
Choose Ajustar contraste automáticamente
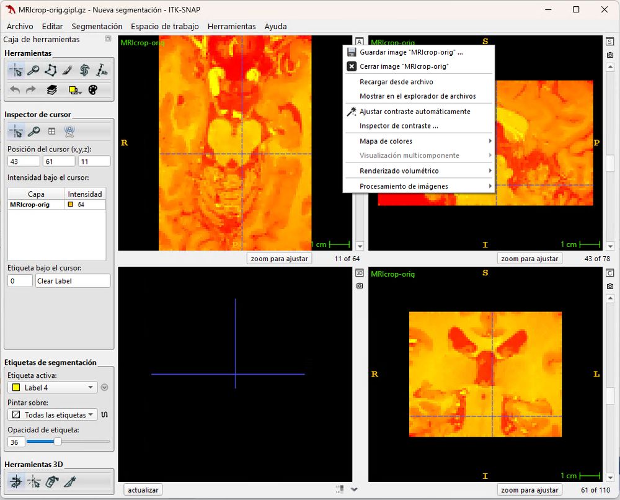[418, 112]
